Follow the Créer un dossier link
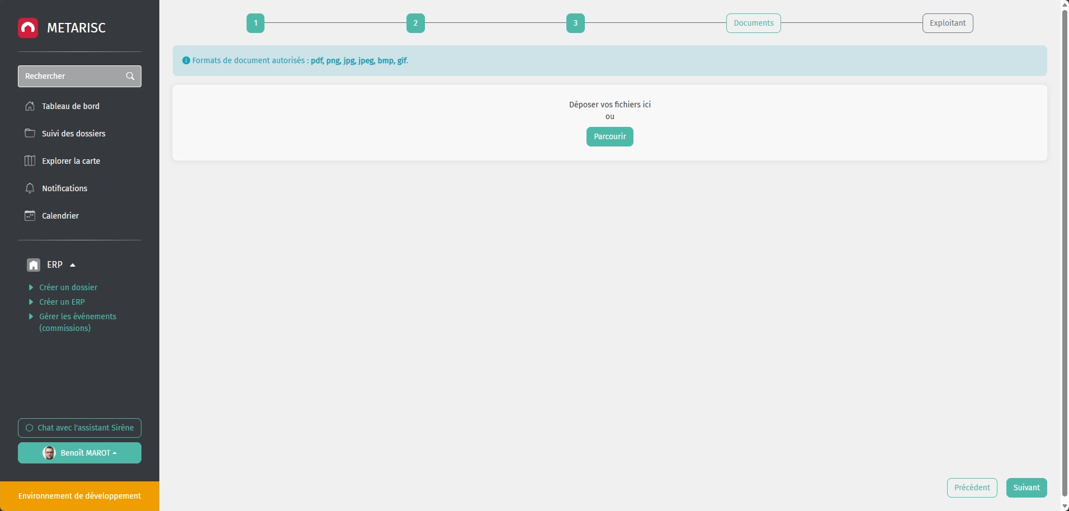Screen dimensions: 1069x511 [x=68, y=287]
